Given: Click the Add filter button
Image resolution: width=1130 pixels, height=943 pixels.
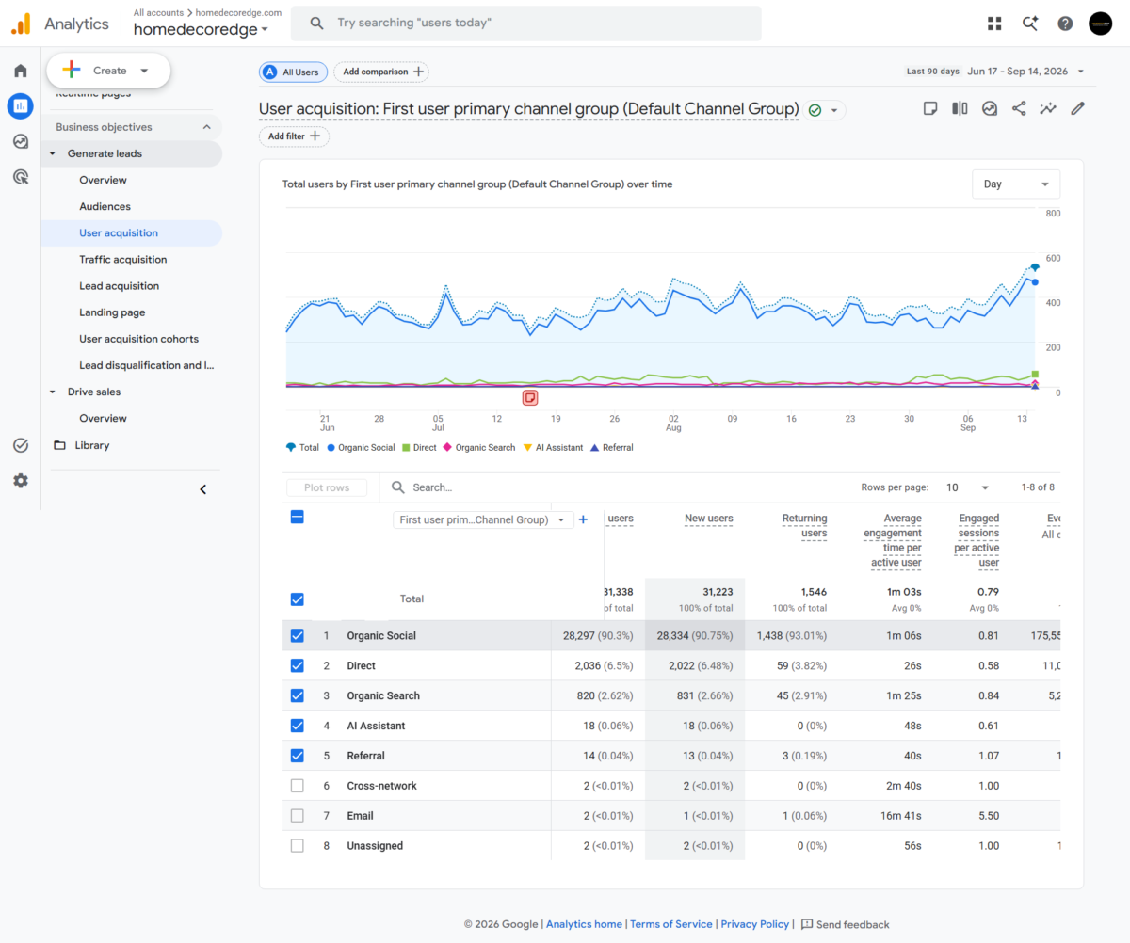Looking at the screenshot, I should pyautogui.click(x=294, y=136).
